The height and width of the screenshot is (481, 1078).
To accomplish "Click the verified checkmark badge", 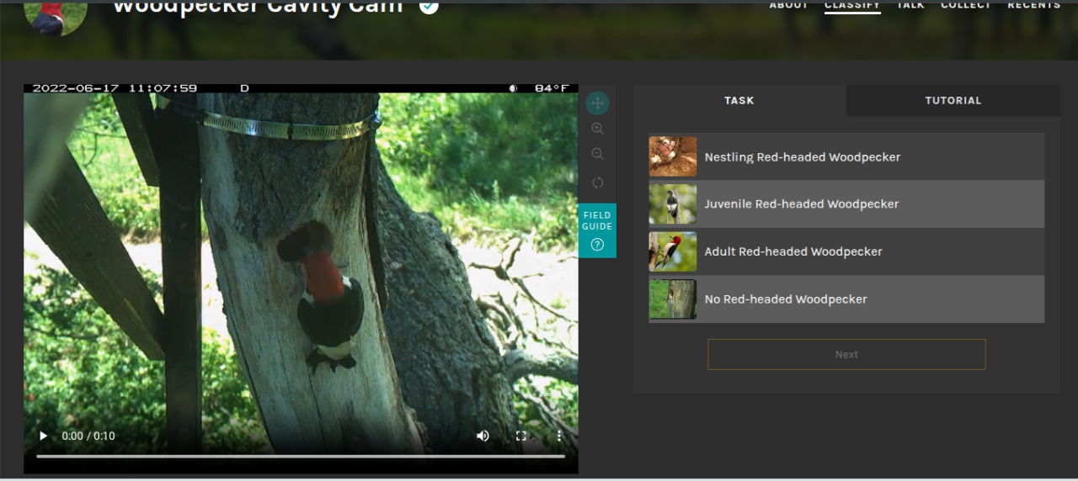I will pyautogui.click(x=429, y=7).
